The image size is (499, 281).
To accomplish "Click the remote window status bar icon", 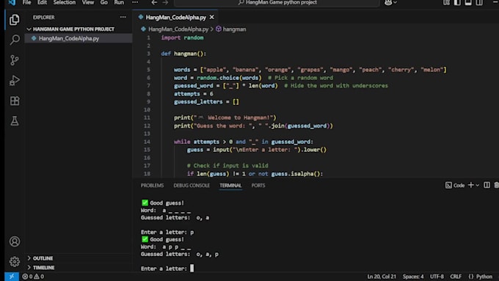I will pyautogui.click(x=12, y=277).
